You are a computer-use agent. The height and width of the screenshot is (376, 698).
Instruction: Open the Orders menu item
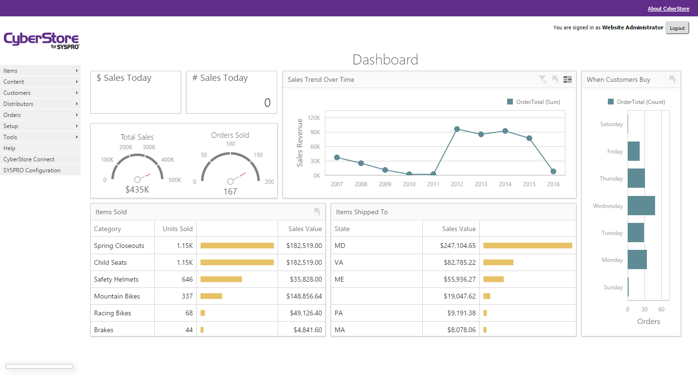13,115
